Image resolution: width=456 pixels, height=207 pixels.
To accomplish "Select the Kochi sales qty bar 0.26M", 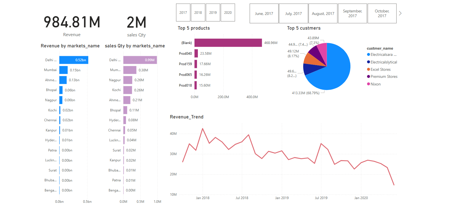I will [x=128, y=90].
